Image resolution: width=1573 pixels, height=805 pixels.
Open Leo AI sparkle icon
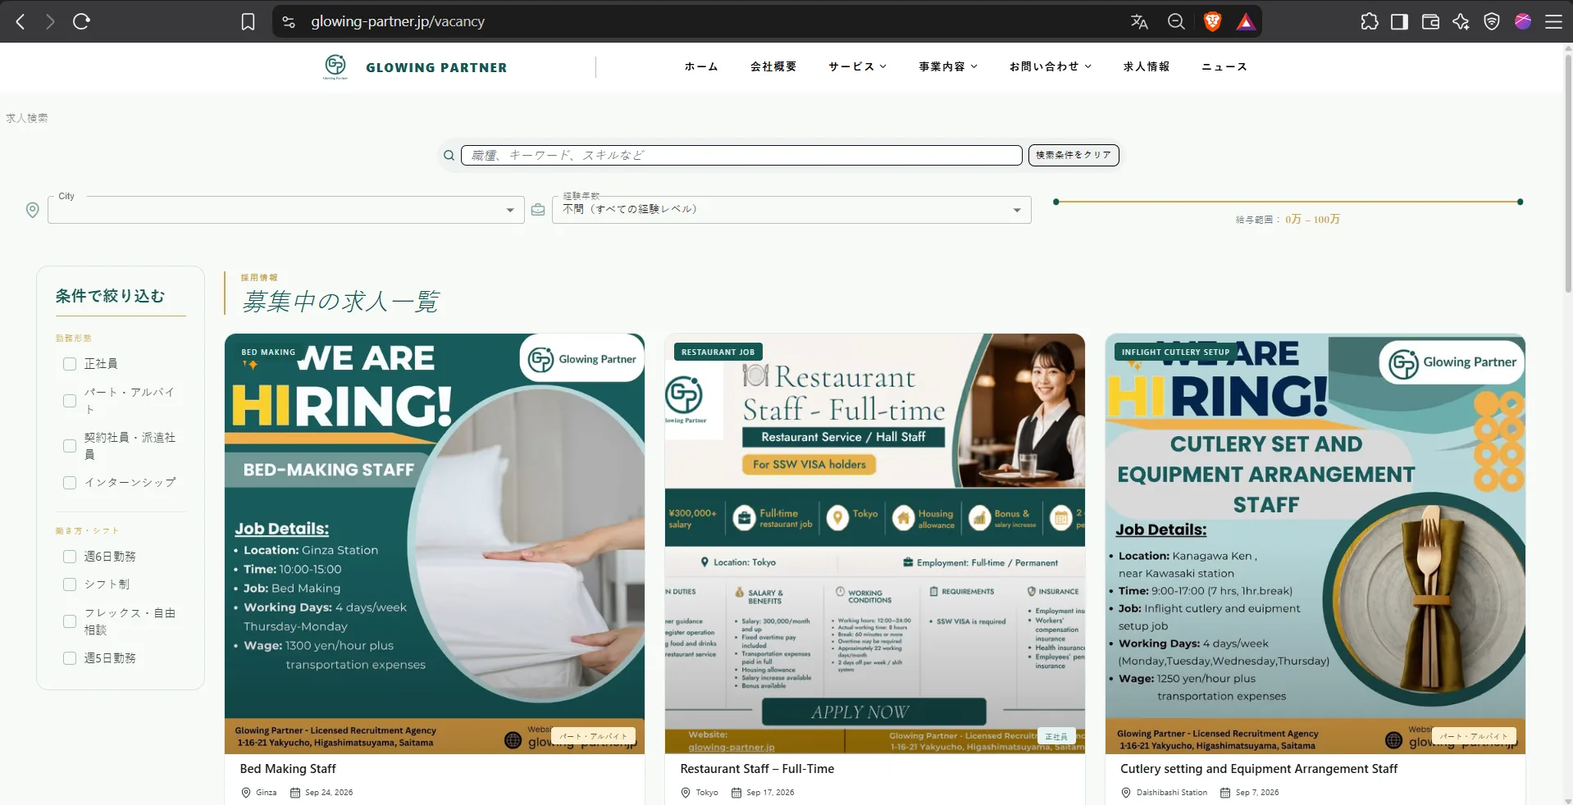[1461, 22]
